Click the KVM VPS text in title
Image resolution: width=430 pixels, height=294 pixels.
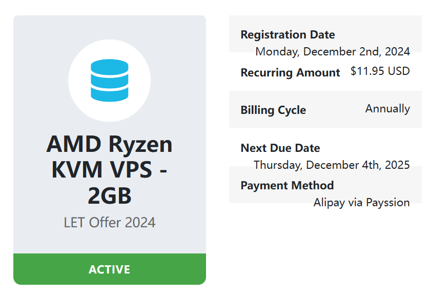click(100, 169)
